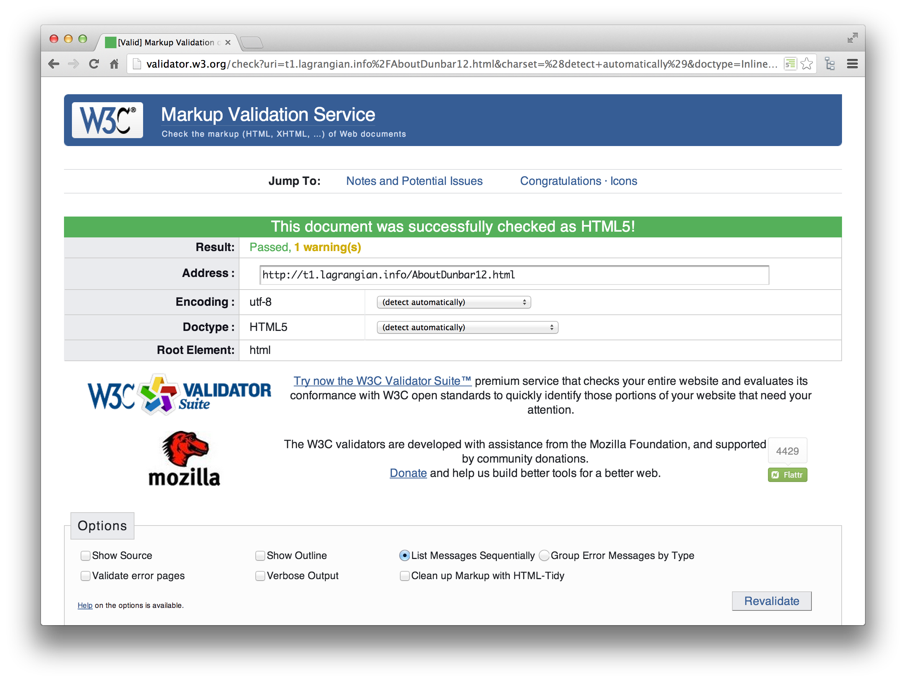This screenshot has height=682, width=906.
Task: Select Group Error Messages by Type
Action: (544, 555)
